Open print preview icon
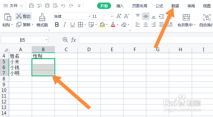Image resolution: width=213 pixels, height=117 pixels. click(55, 6)
